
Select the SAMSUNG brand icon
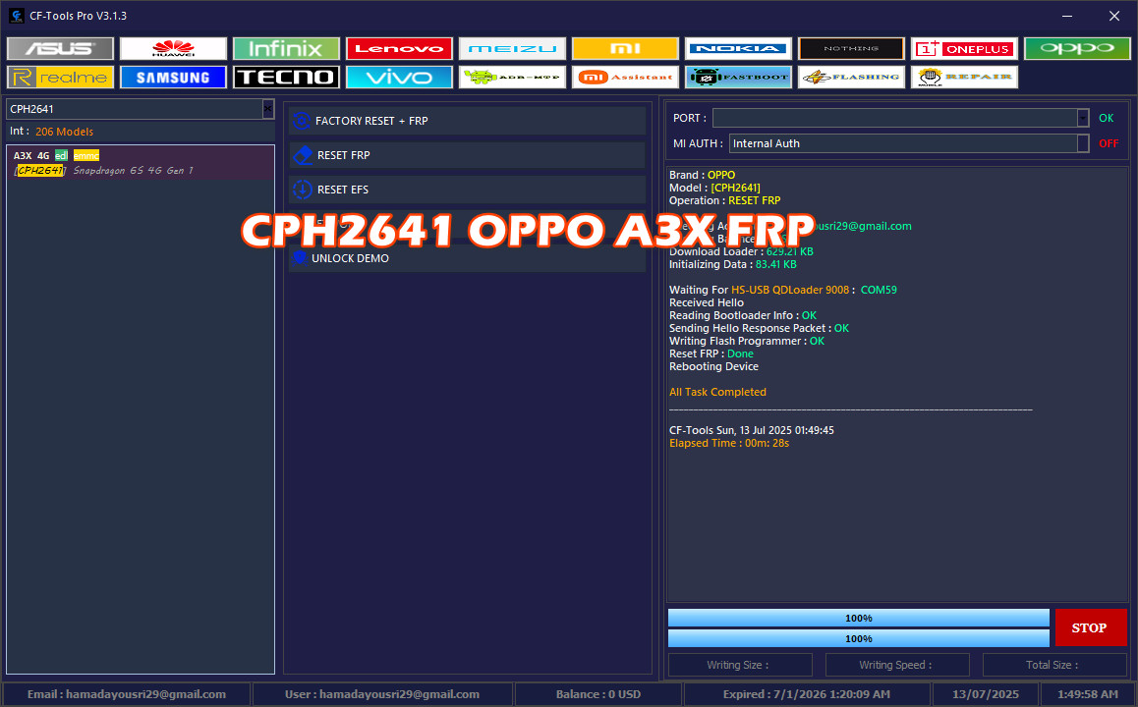pyautogui.click(x=173, y=77)
